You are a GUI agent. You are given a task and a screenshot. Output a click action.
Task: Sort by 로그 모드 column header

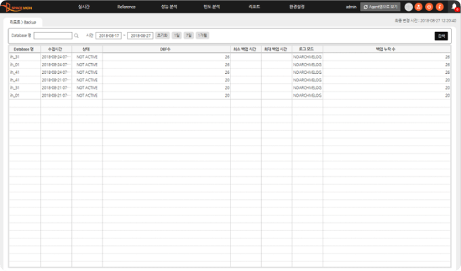(x=307, y=49)
